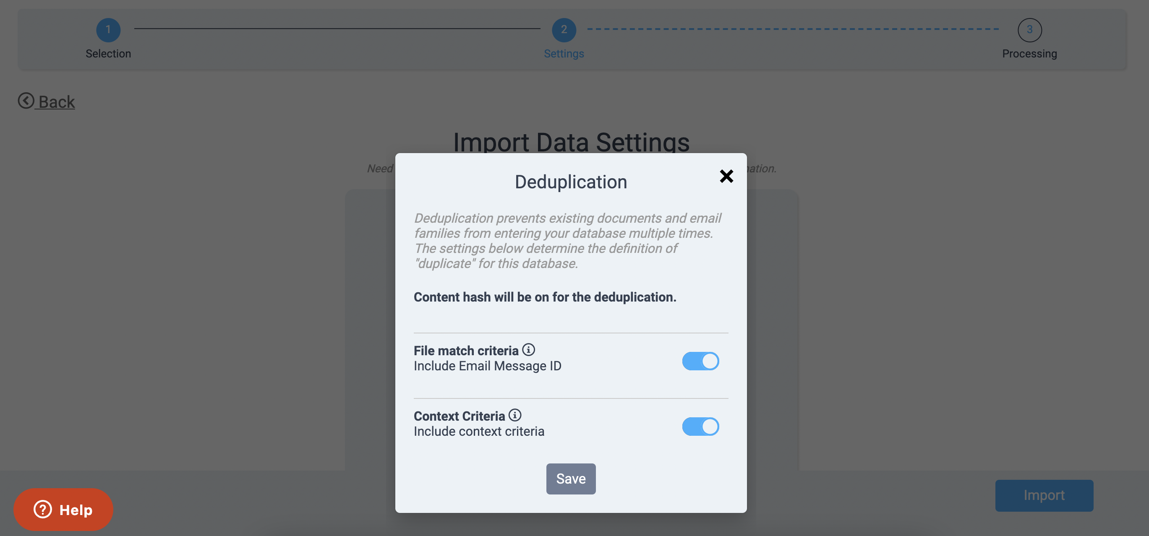Viewport: 1149px width, 536px height.
Task: Click the Import Data Settings heading
Action: tap(572, 142)
